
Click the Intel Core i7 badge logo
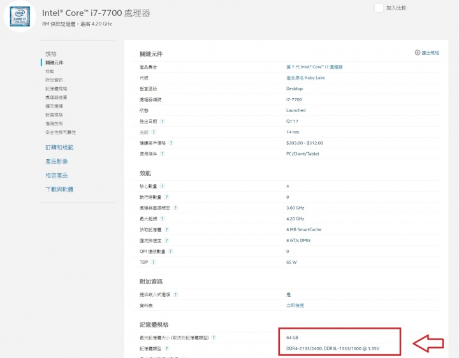click(20, 17)
